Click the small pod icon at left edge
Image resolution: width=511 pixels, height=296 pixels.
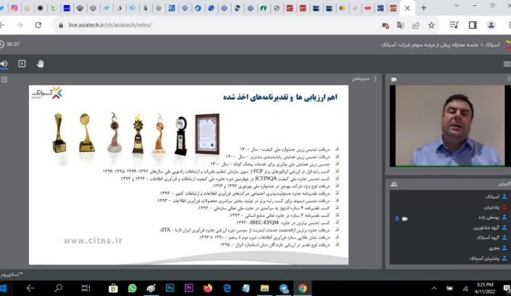pos(4,79)
